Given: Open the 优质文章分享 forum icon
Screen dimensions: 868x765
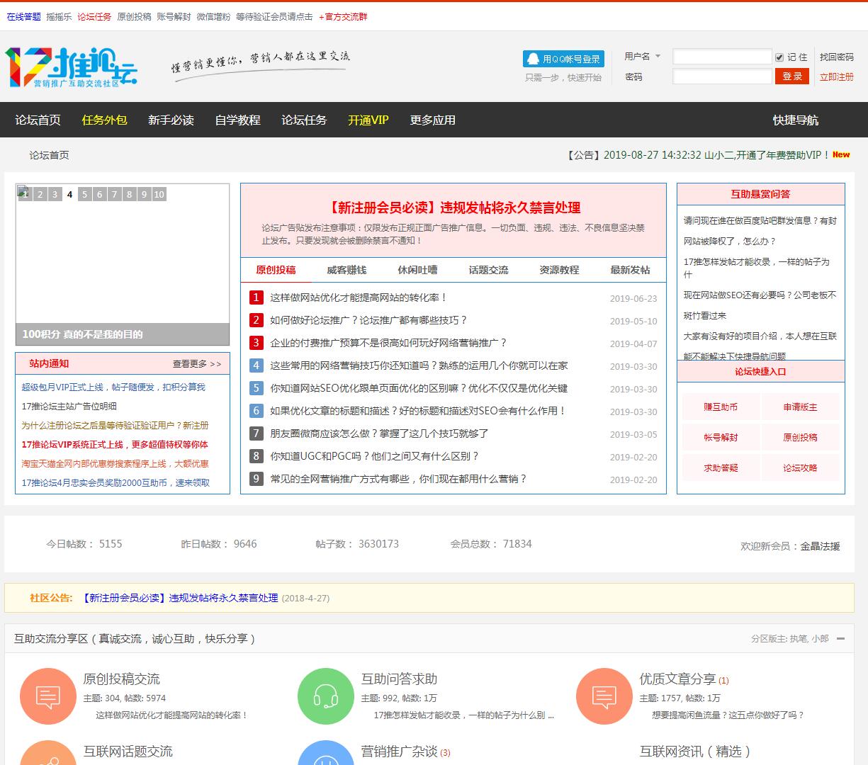Looking at the screenshot, I should click(604, 696).
